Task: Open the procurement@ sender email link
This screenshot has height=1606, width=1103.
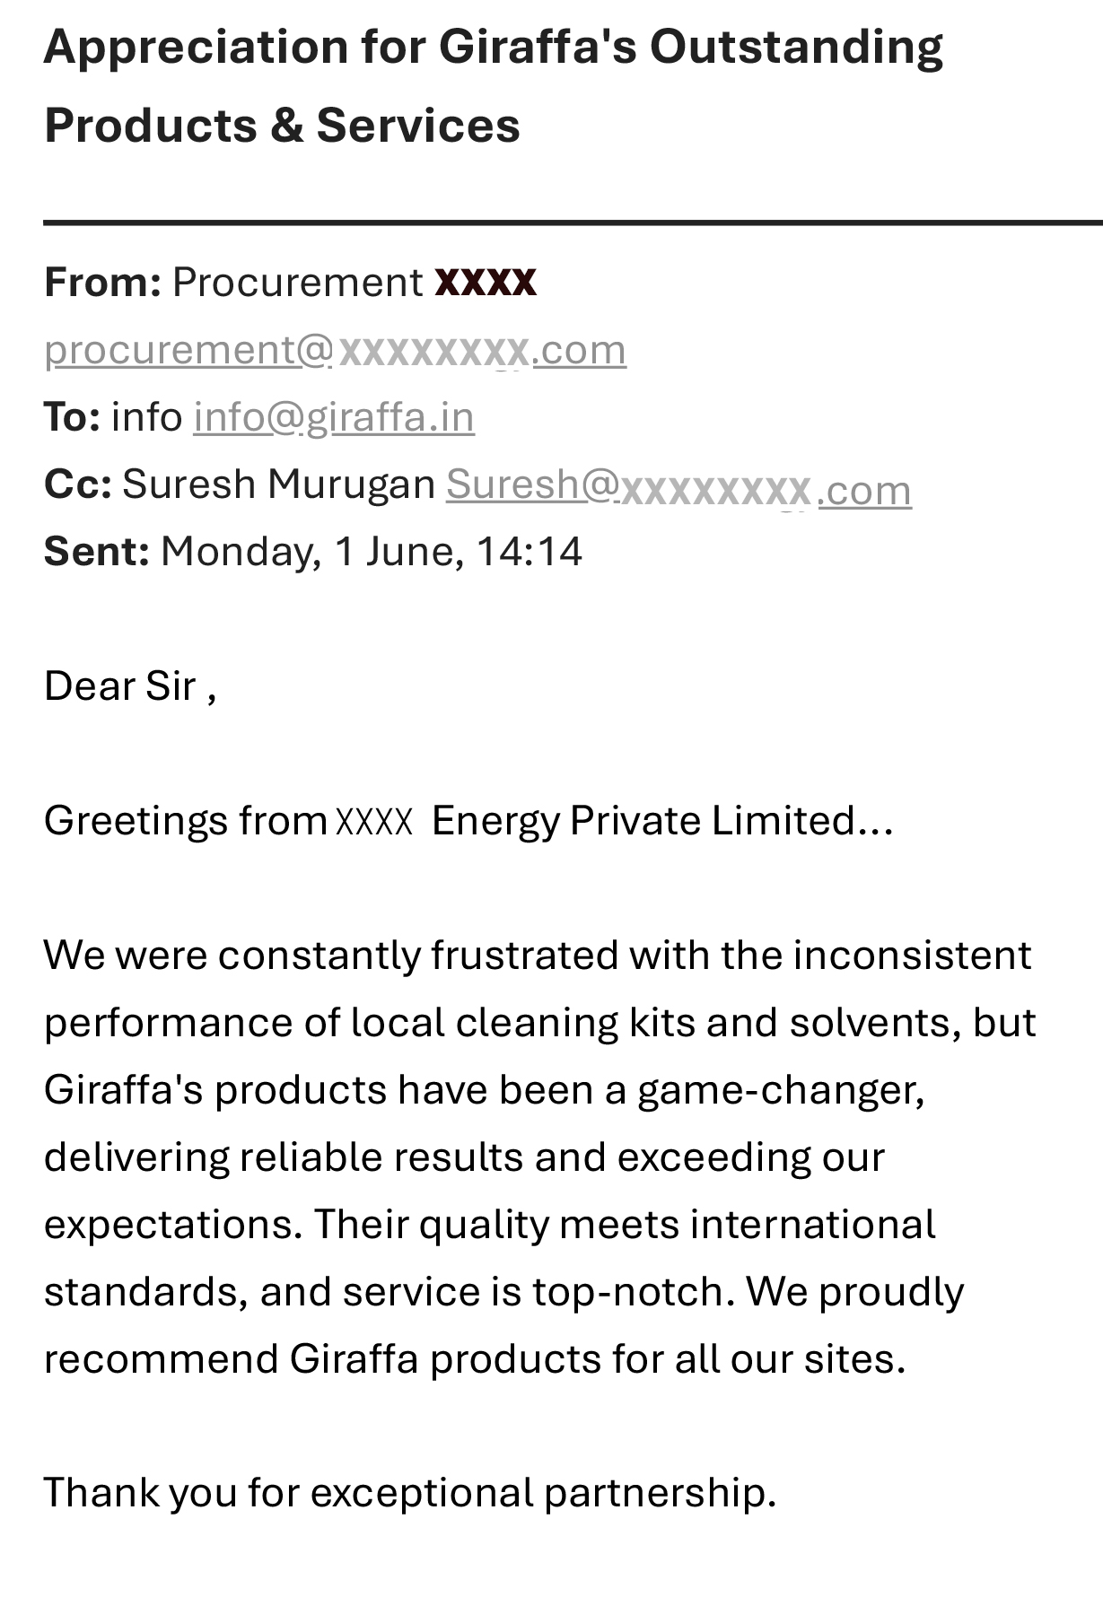Action: (335, 350)
